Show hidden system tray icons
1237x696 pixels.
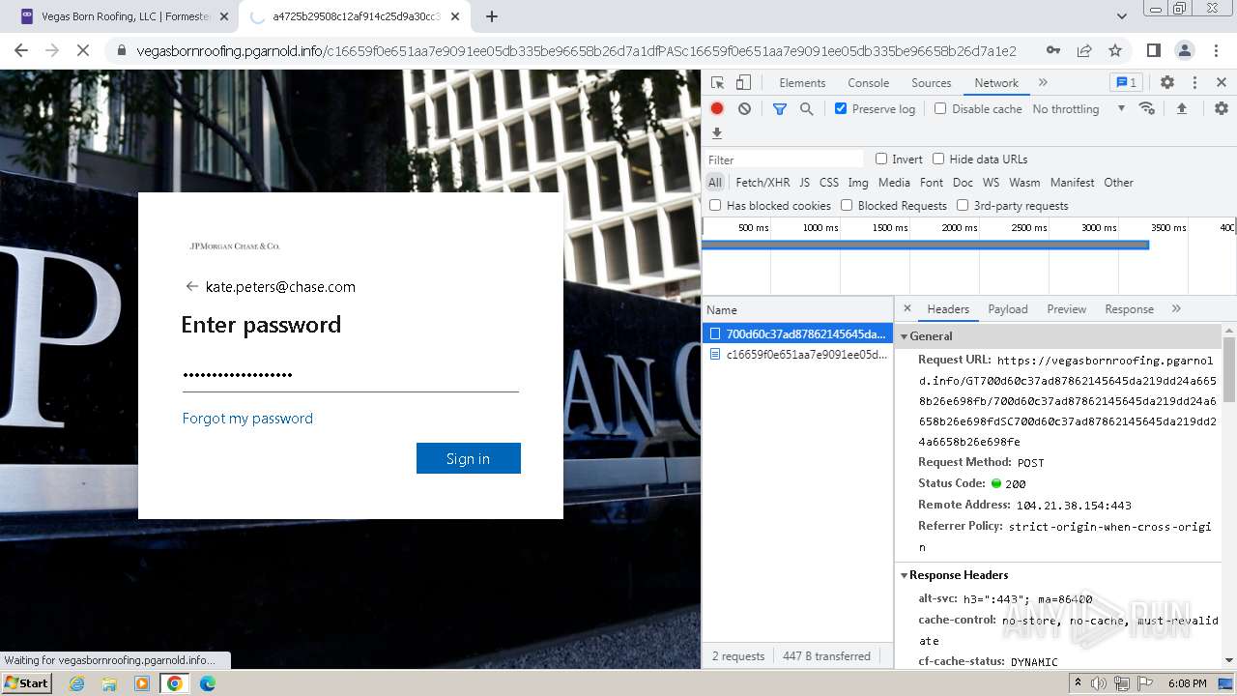(1079, 683)
